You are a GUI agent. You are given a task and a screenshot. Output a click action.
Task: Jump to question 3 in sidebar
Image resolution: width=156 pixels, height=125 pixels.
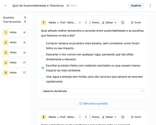tap(14, 52)
